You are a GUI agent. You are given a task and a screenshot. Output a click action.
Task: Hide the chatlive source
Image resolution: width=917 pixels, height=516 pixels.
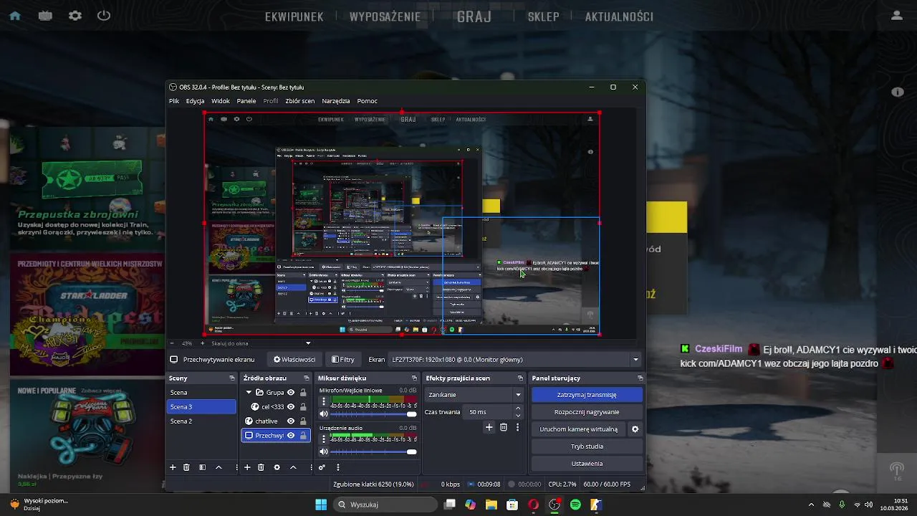click(x=291, y=421)
